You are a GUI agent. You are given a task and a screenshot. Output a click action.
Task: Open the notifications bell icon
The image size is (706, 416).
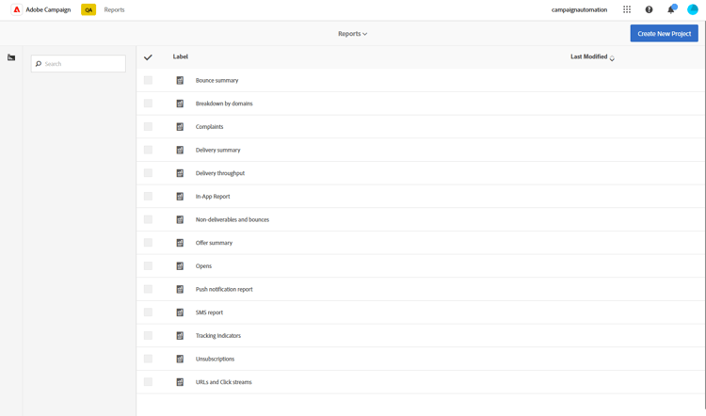tap(671, 9)
